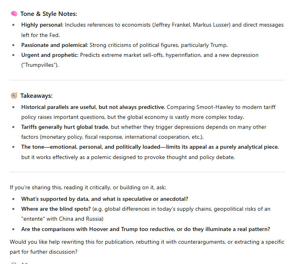Screen dimensions: 295x264
Task: Click the Takeaways heading
Action: click(x=36, y=96)
